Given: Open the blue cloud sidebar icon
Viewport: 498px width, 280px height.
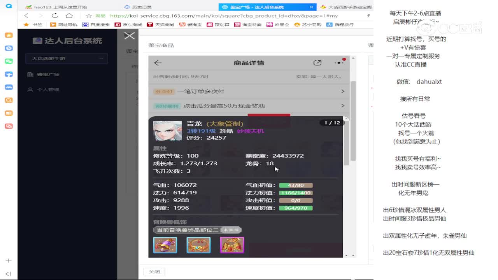Looking at the screenshot, I should point(9,87).
